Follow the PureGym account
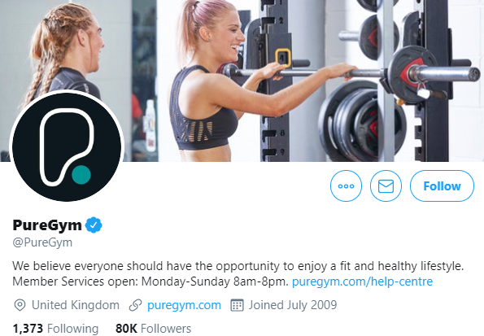The width and height of the screenshot is (484, 336). [442, 186]
